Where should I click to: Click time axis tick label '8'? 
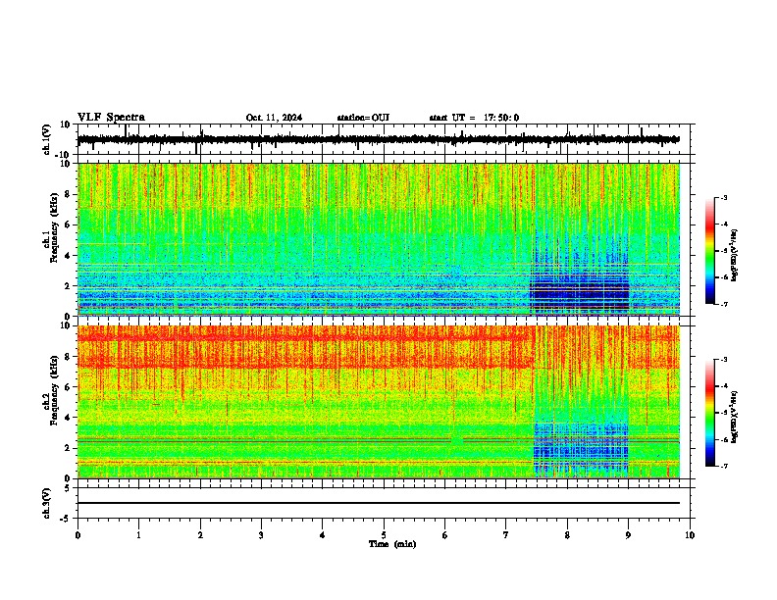pyautogui.click(x=567, y=535)
